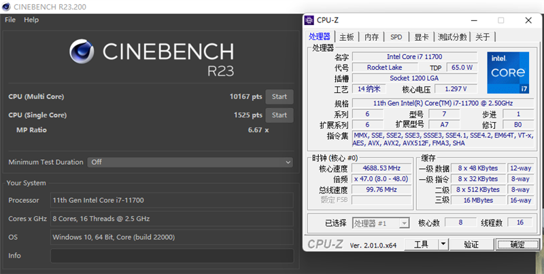The width and height of the screenshot is (544, 274).
Task: Click the 工具 button in CPU-Z
Action: tap(422, 245)
